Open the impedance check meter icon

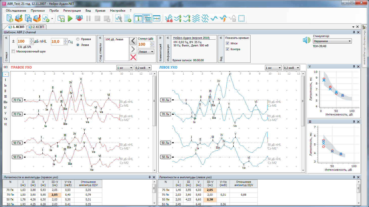click(x=61, y=18)
